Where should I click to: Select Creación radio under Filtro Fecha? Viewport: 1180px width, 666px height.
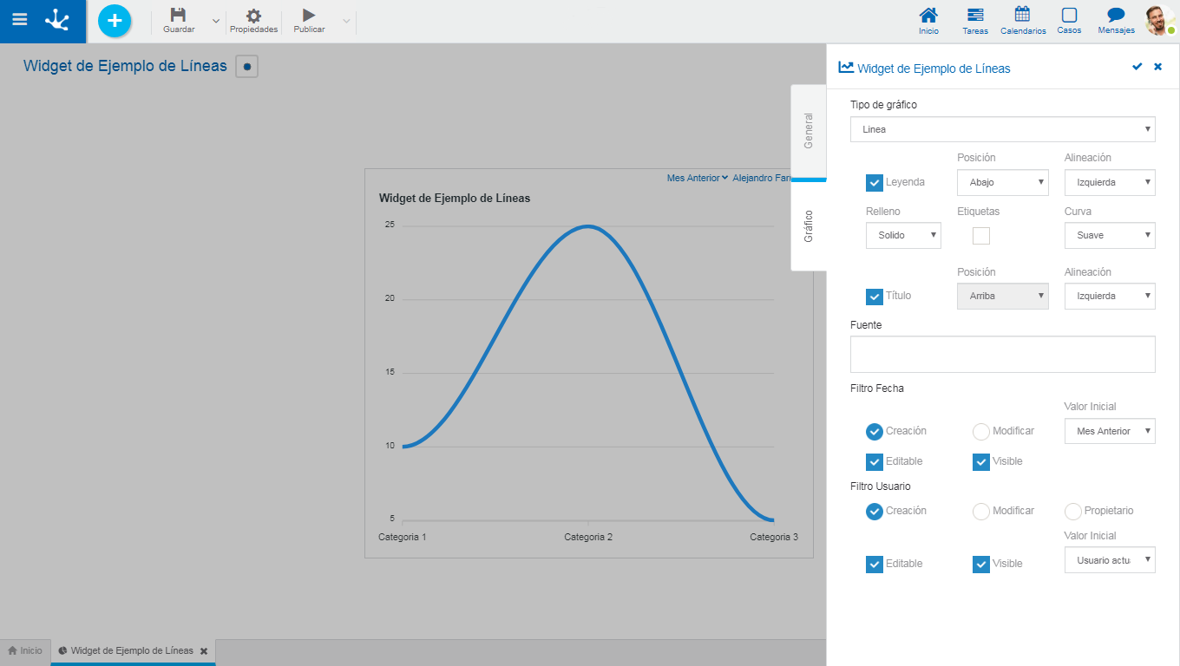coord(875,431)
